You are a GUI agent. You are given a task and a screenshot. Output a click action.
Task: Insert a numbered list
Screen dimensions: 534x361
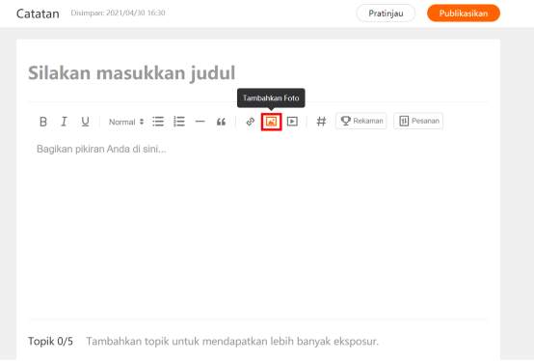[179, 122]
